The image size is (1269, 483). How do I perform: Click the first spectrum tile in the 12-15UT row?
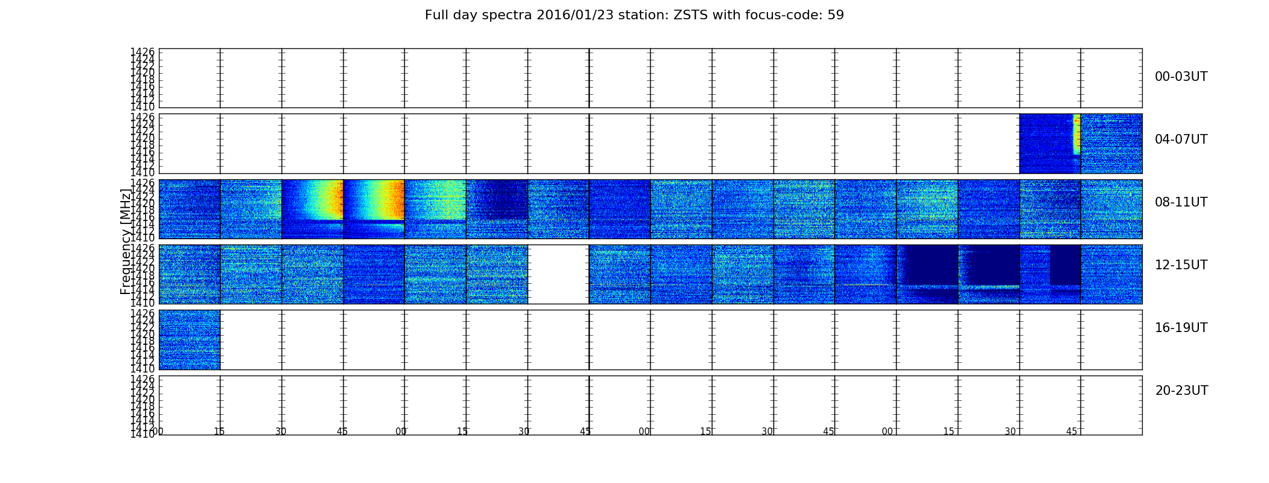click(189, 274)
